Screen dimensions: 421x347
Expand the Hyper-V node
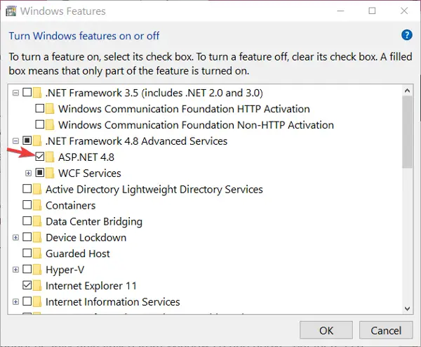click(x=16, y=270)
